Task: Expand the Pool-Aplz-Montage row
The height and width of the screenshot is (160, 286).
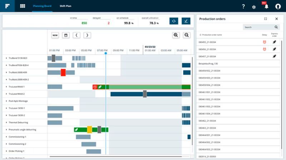Action: (6, 101)
